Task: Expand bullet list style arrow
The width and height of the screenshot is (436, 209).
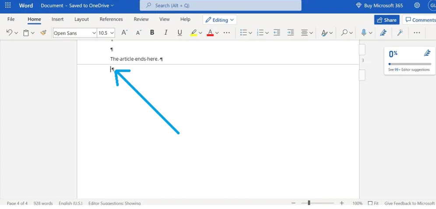Action: pyautogui.click(x=250, y=33)
